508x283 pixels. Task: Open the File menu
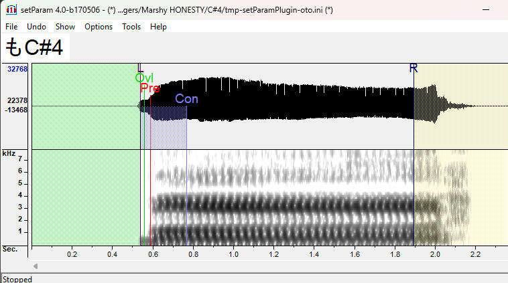11,27
